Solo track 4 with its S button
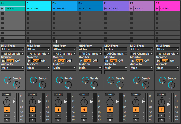 click(84, 116)
